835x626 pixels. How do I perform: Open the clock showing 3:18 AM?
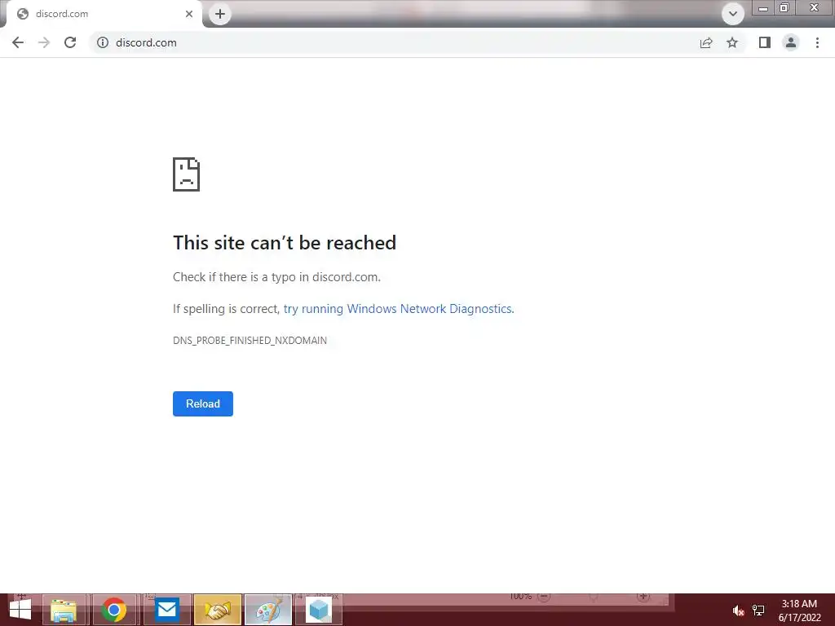(x=799, y=611)
